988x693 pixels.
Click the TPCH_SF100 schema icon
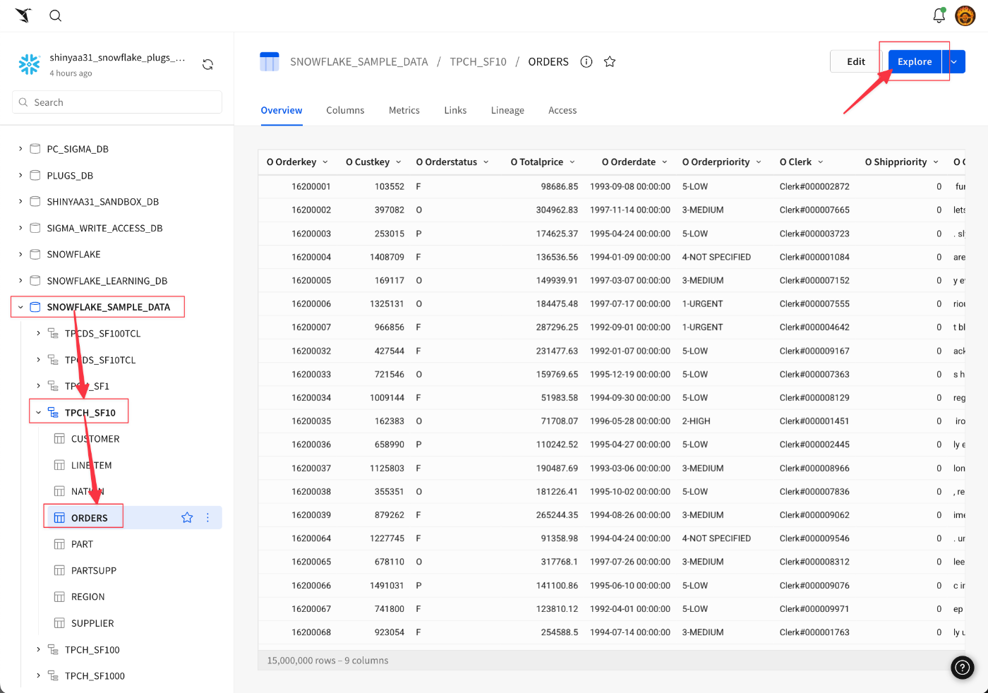pos(53,649)
